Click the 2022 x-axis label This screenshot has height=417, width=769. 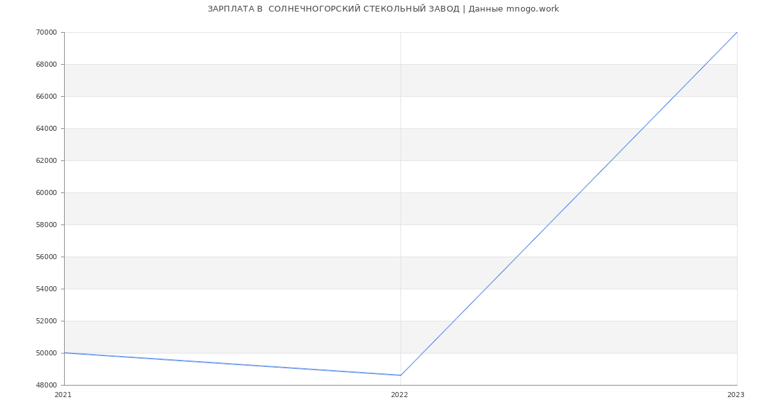[x=399, y=395]
